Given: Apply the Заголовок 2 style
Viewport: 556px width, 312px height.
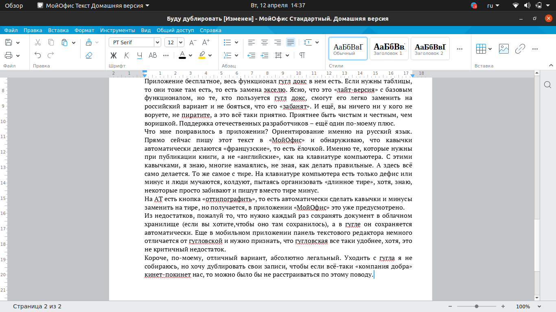Looking at the screenshot, I should [430, 49].
